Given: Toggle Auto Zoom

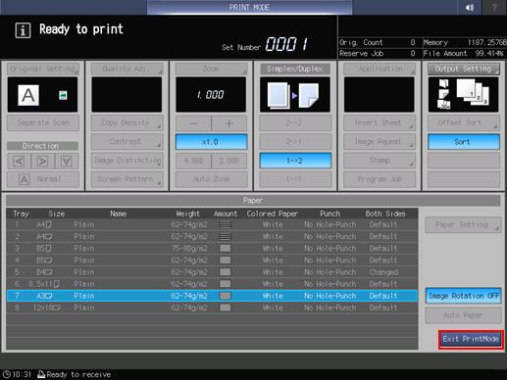Looking at the screenshot, I should click(211, 179).
